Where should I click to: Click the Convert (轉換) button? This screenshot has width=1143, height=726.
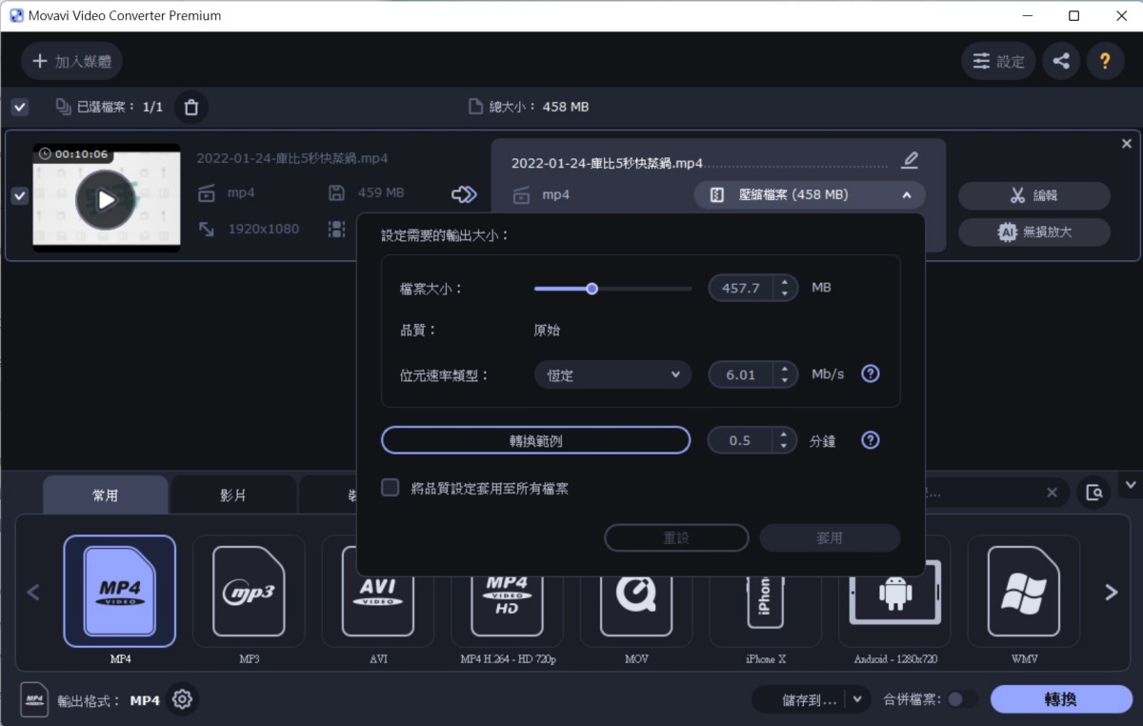tap(1061, 699)
